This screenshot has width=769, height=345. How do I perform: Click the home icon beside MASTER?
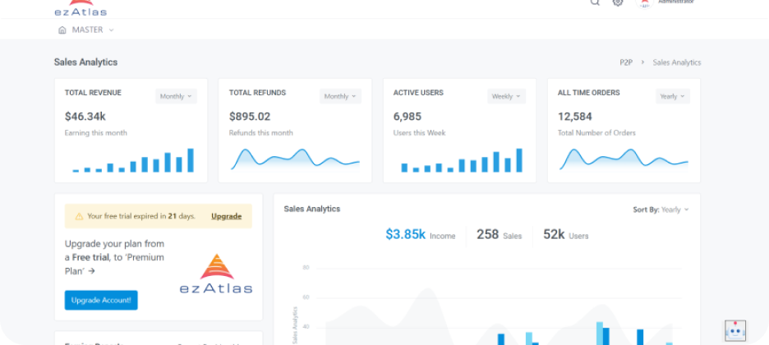pyautogui.click(x=62, y=30)
